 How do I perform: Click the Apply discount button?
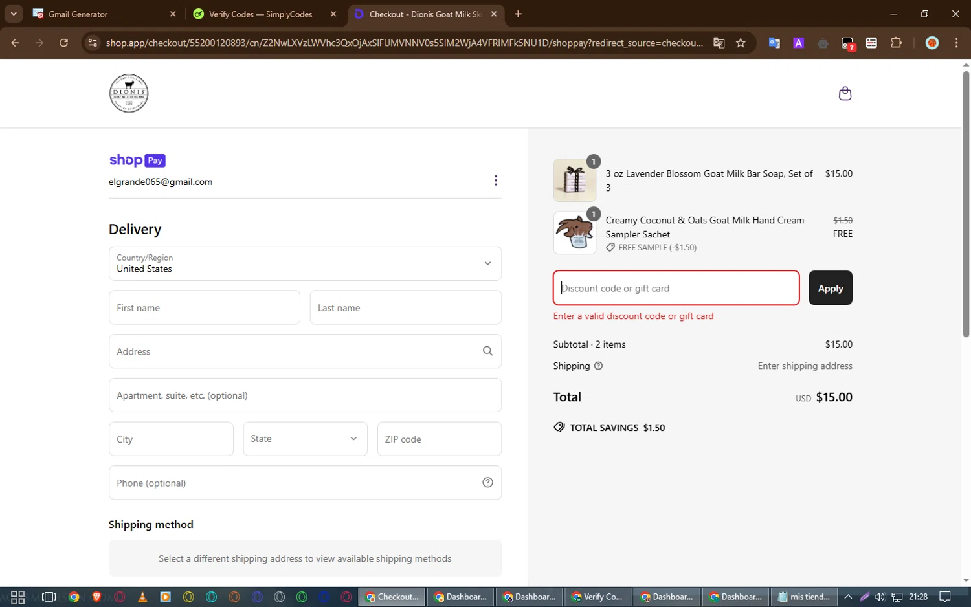(x=831, y=288)
